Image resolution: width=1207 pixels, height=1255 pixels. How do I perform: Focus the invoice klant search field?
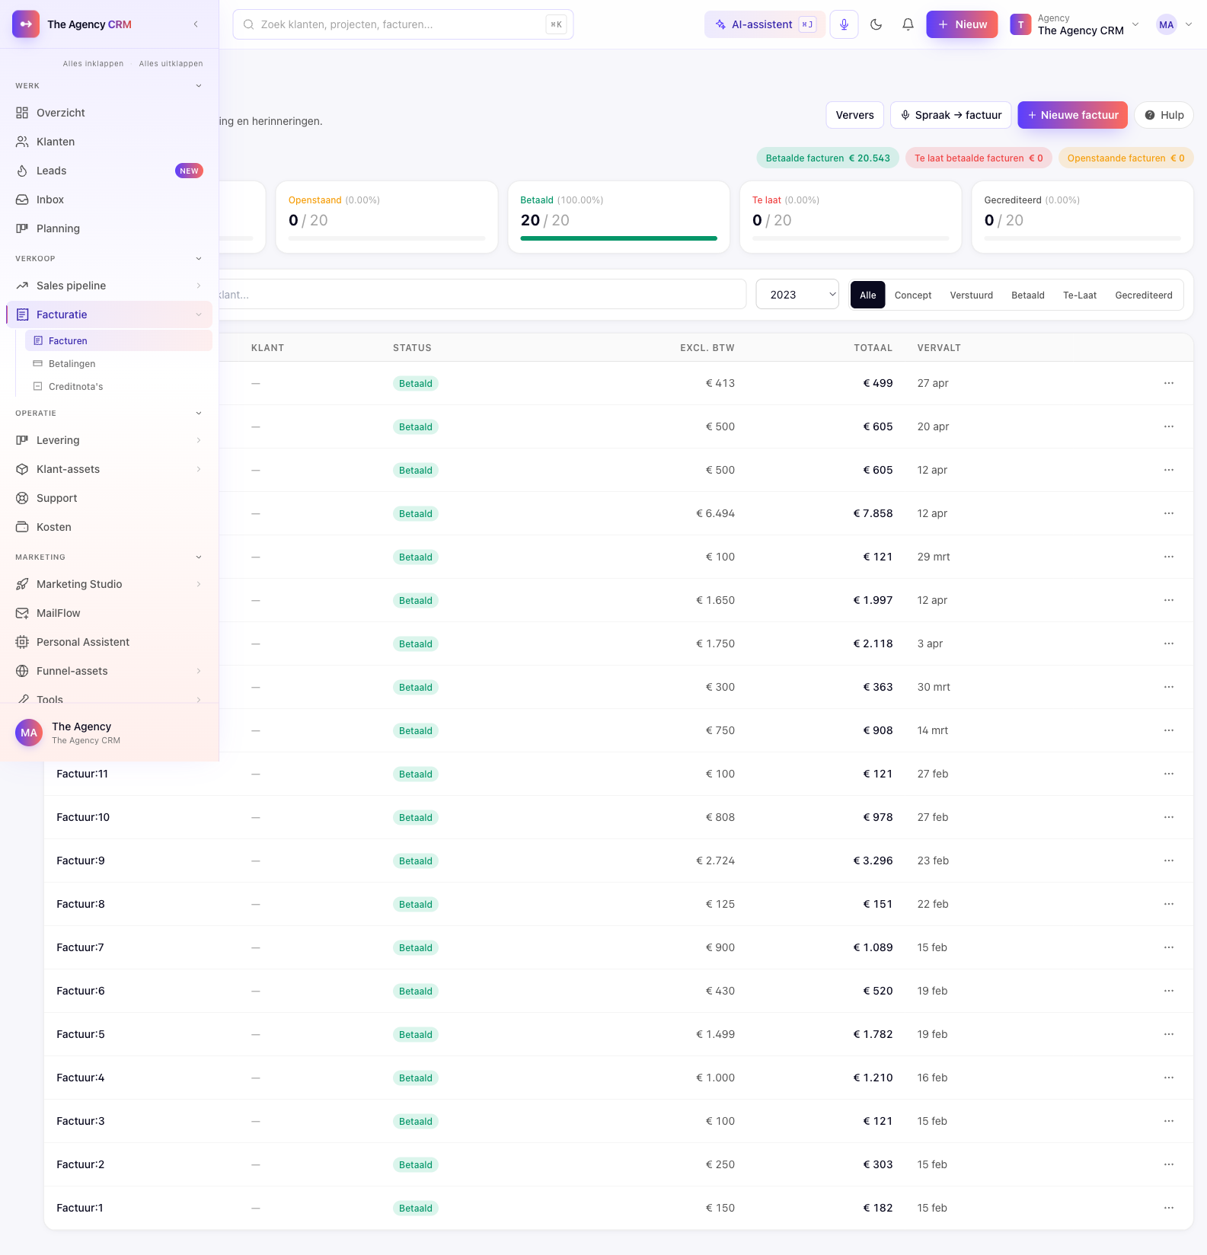483,295
